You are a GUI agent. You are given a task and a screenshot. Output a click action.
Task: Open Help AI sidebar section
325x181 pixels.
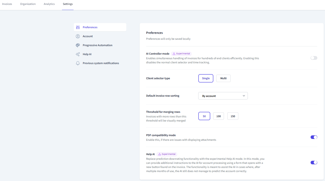[100, 54]
